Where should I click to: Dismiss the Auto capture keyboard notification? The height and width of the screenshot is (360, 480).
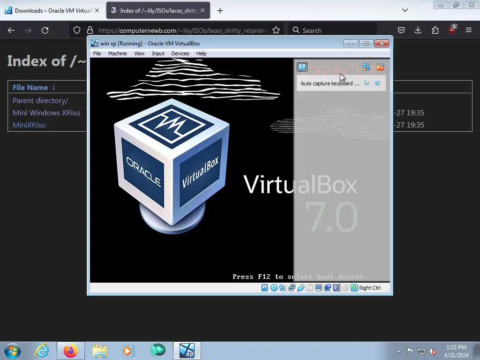click(377, 83)
